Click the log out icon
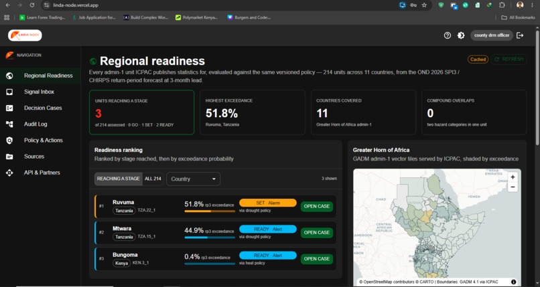The height and width of the screenshot is (287, 540). (520, 35)
